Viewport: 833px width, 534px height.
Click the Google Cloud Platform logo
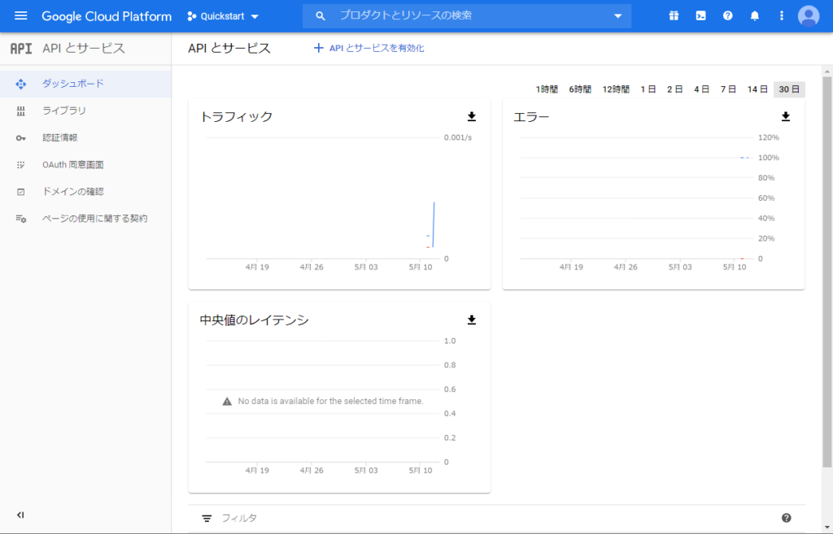coord(107,16)
